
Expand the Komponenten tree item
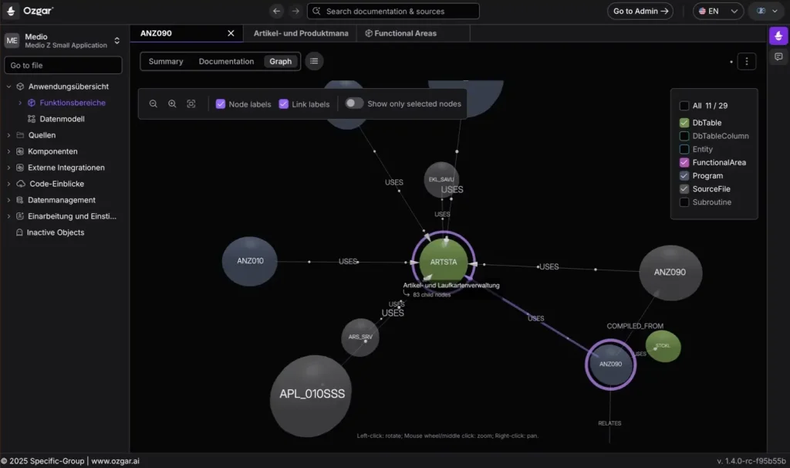[x=8, y=151]
